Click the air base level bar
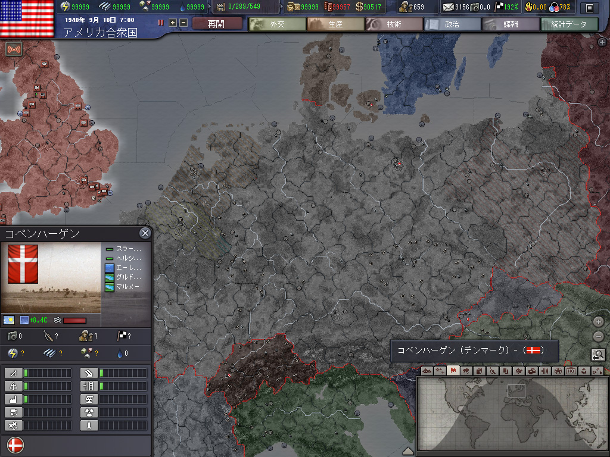 pos(48,374)
